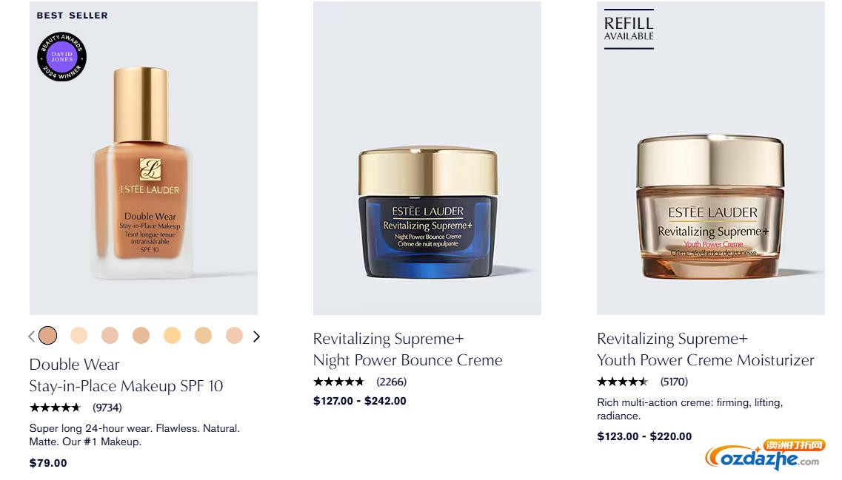This screenshot has width=842, height=480.
Task: Show previous foundation shade swatches
Action: [31, 337]
